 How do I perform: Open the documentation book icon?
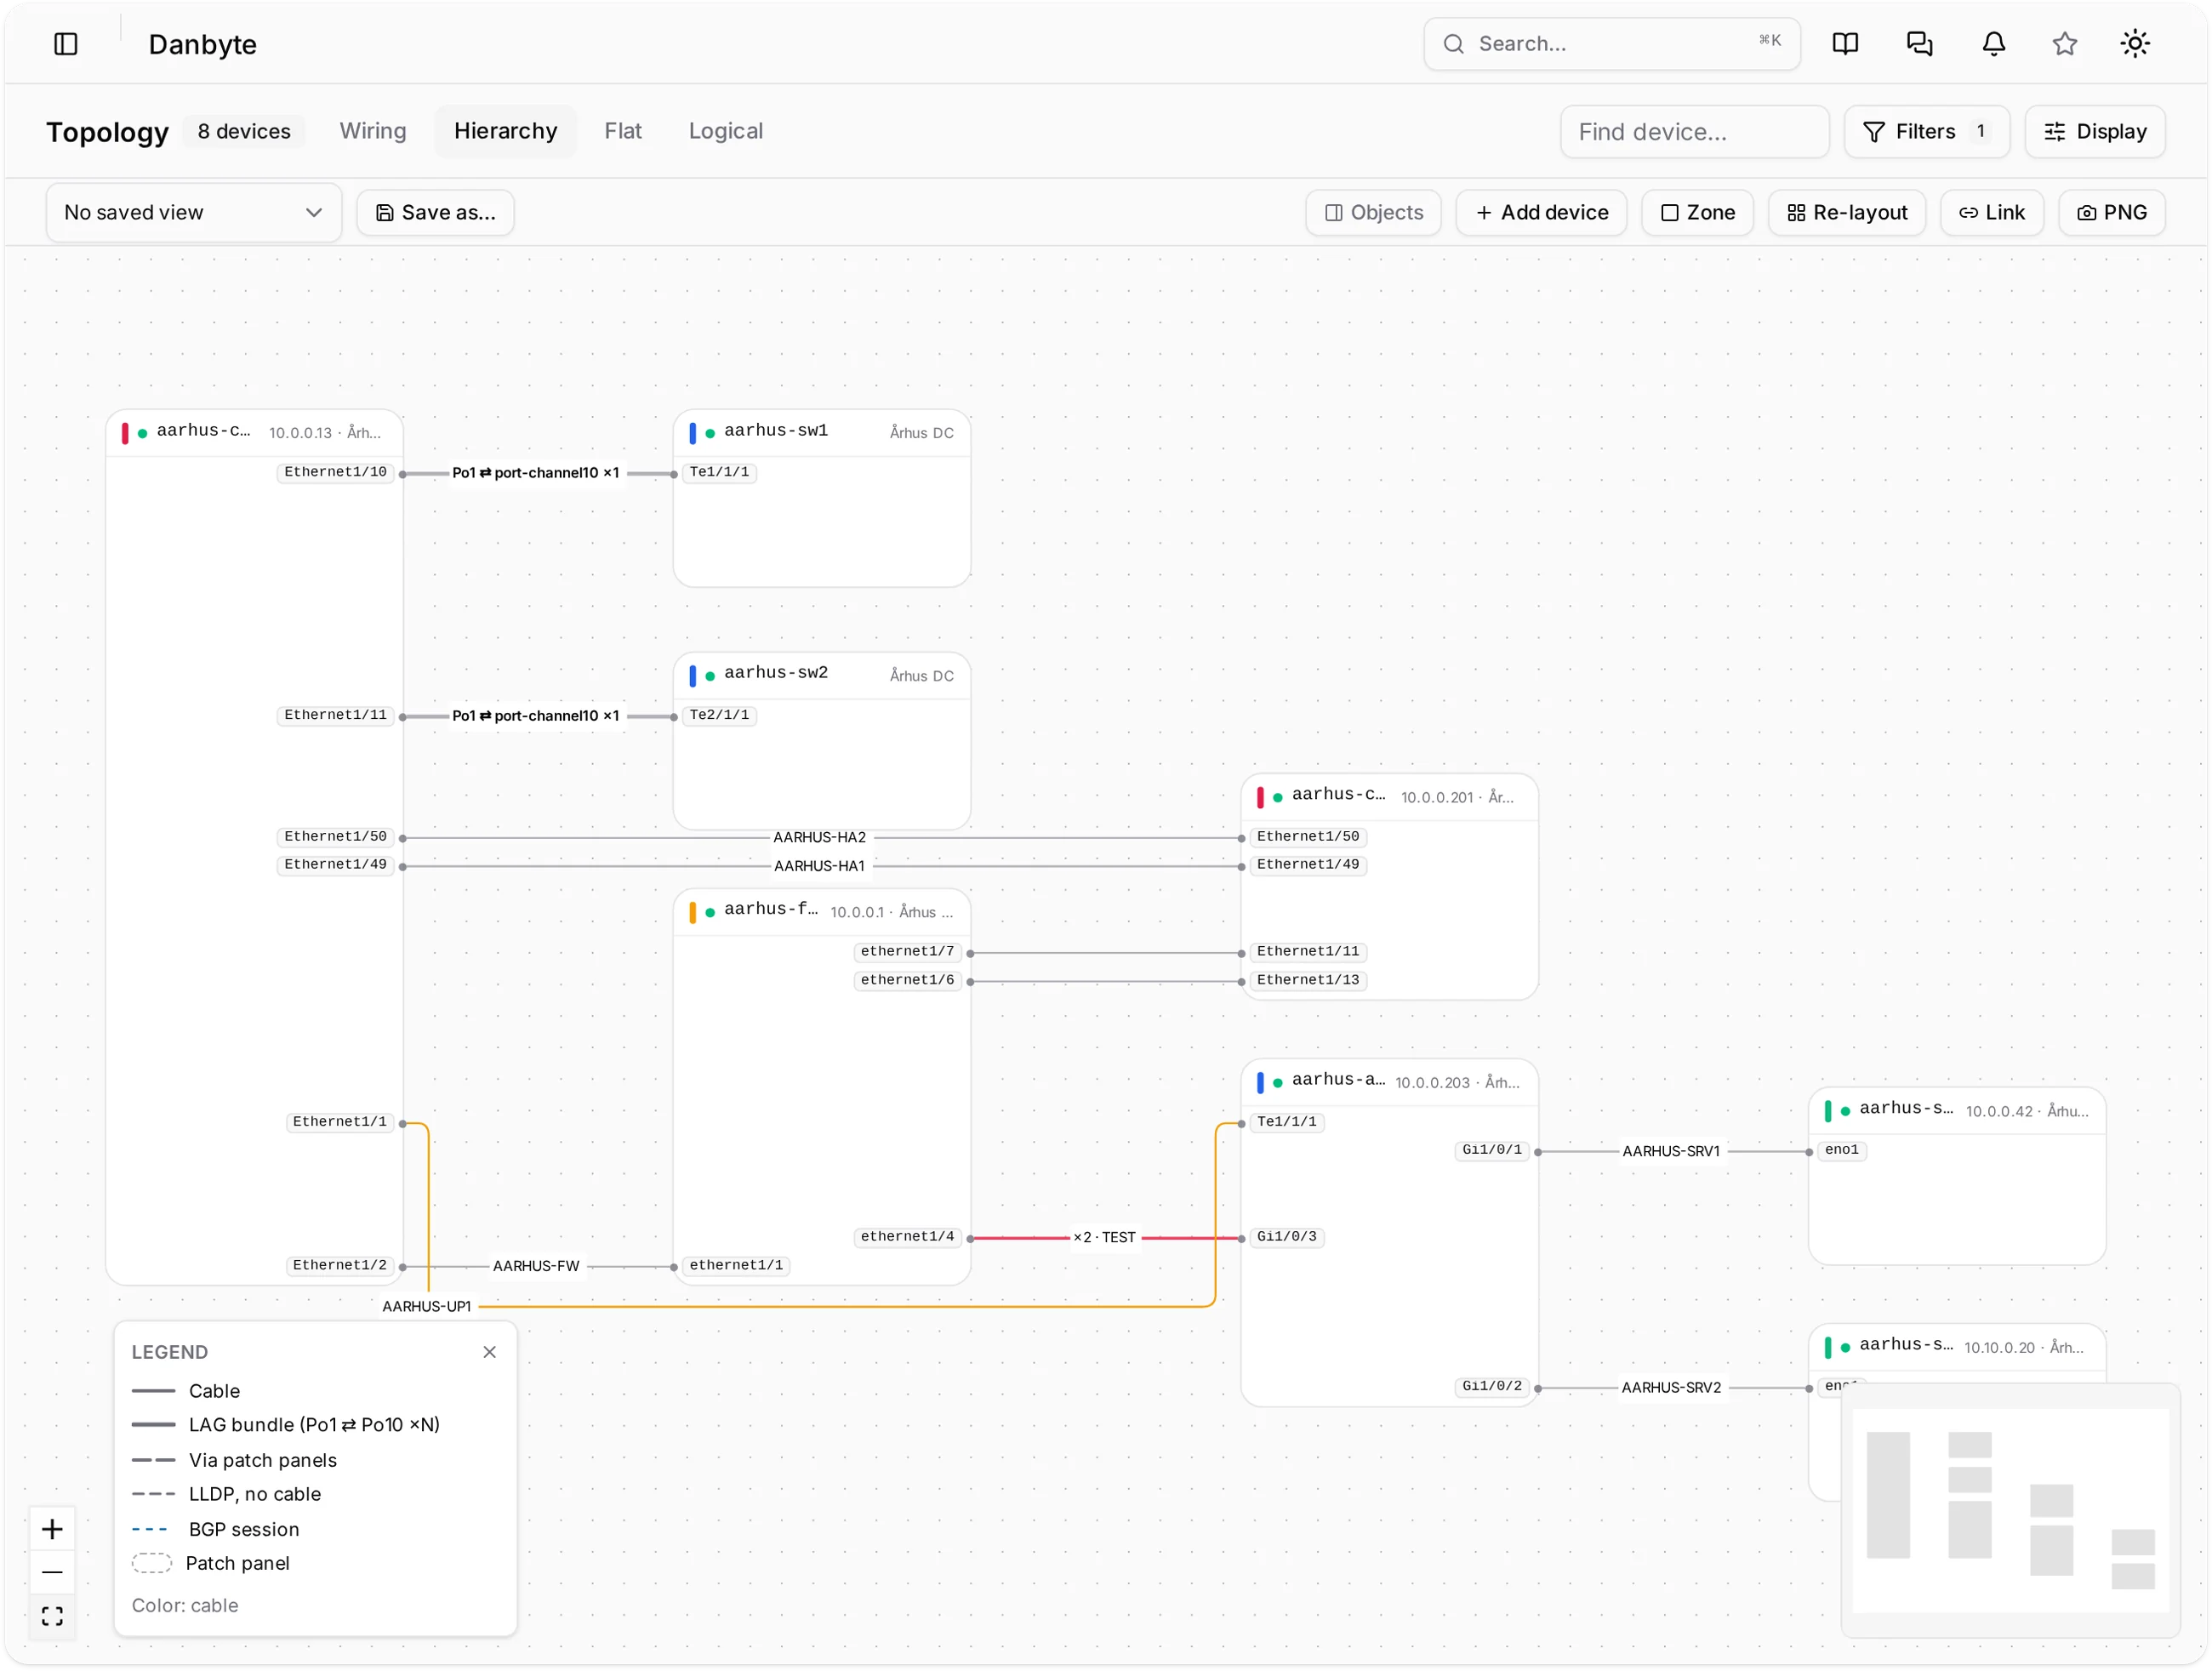(x=1845, y=44)
